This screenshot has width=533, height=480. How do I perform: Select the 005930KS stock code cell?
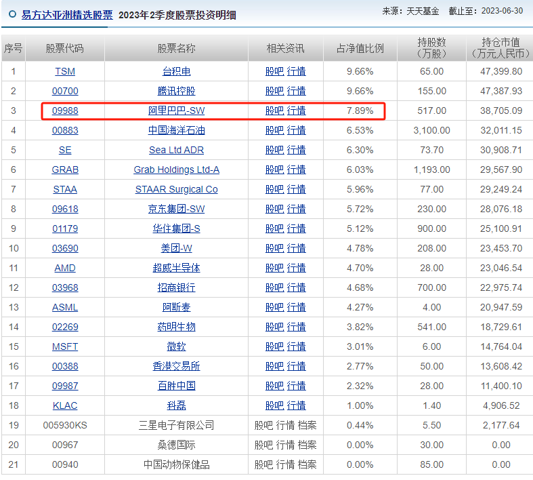[65, 426]
